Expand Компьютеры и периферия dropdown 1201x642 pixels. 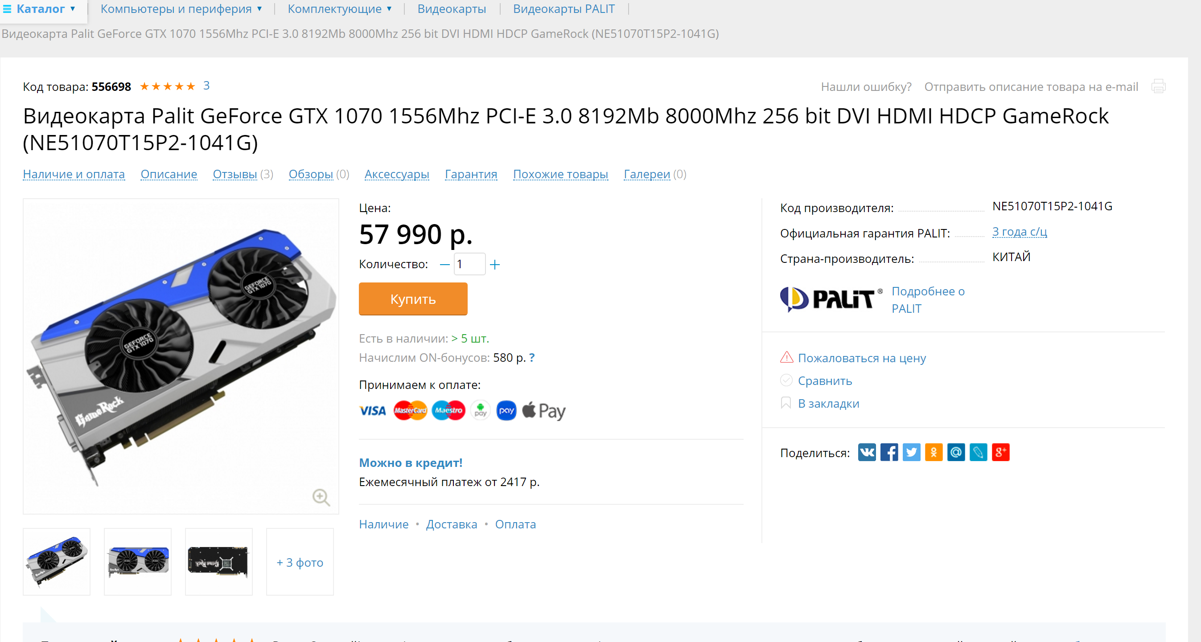(x=181, y=9)
